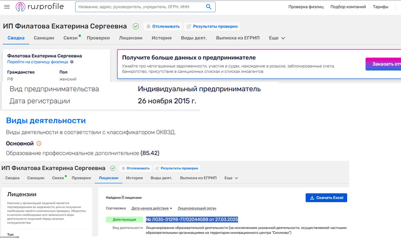
Task: Select top Выписка из ЕГРИП tab
Action: 238,38
